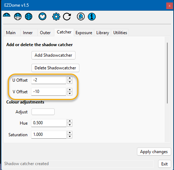Increase V Offset with up arrow
The image size is (174, 170).
[70, 90]
